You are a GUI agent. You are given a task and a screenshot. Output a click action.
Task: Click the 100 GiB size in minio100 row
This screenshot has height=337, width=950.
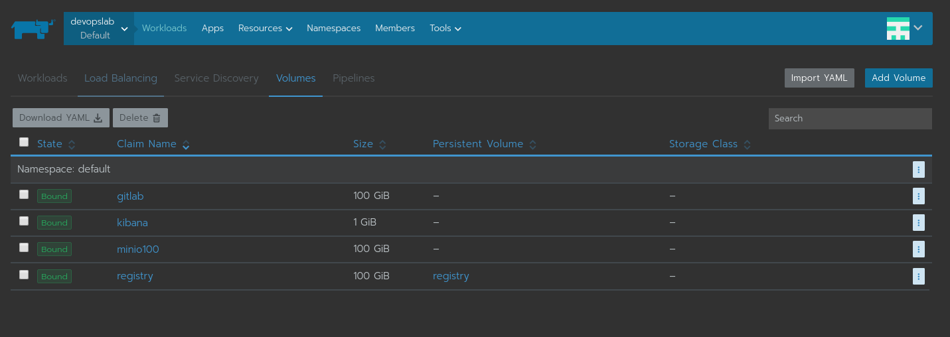click(371, 249)
